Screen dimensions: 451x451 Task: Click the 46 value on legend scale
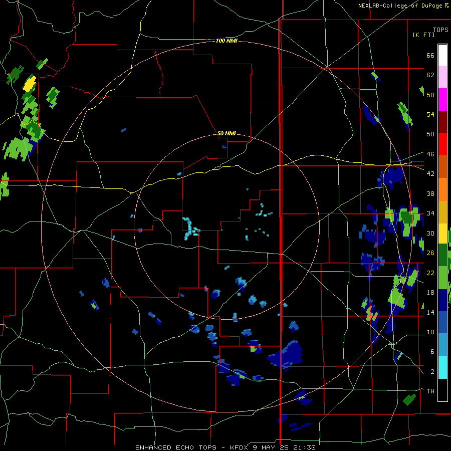[430, 154]
